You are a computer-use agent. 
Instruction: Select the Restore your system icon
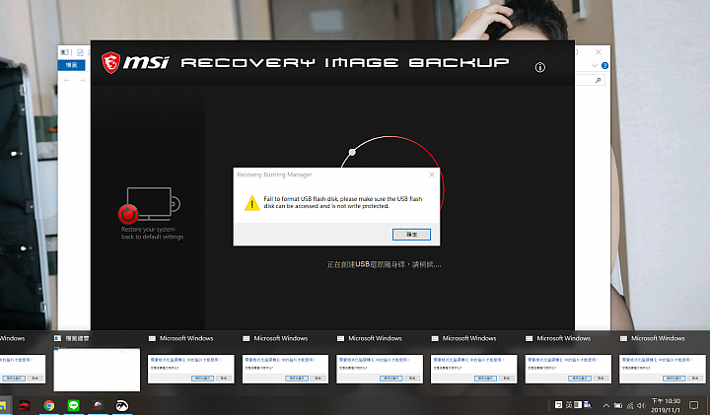pos(149,206)
